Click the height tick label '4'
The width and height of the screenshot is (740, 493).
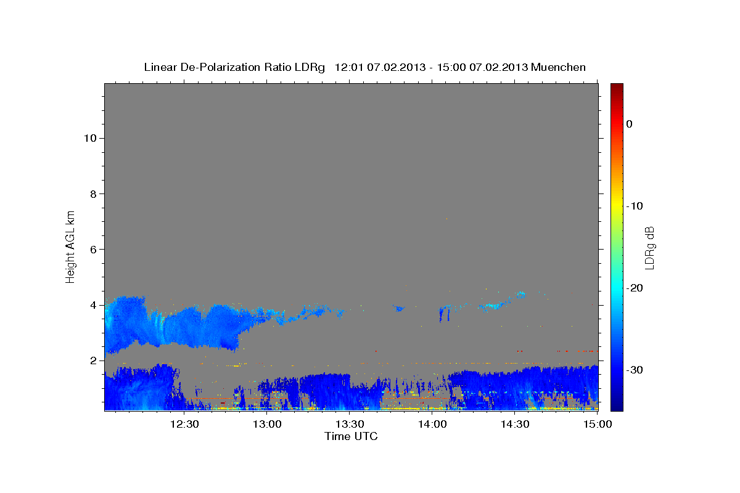[x=93, y=305]
